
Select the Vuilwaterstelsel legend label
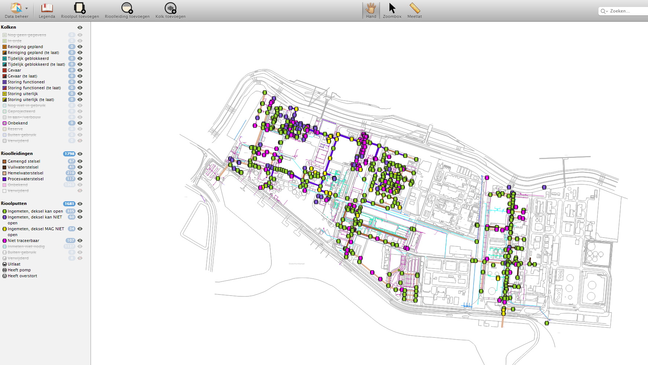[x=23, y=167]
